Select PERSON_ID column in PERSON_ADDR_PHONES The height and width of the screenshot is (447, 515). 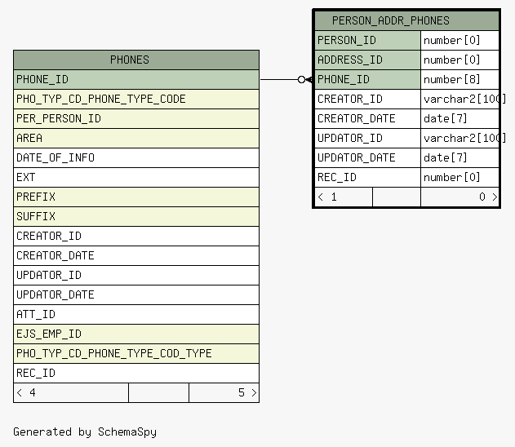tap(367, 40)
